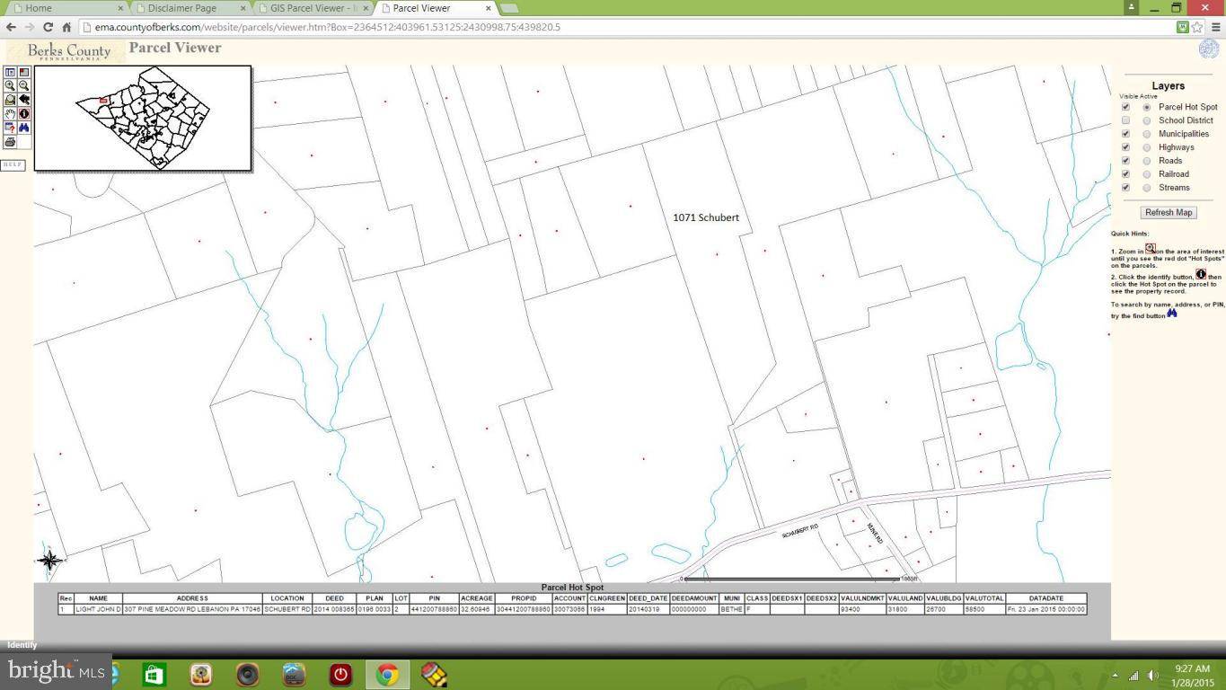Set Municipalities as active layer
The image size is (1226, 690).
tap(1147, 134)
